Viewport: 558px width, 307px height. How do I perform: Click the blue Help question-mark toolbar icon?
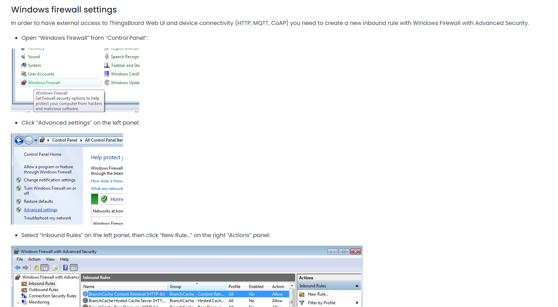coord(65,268)
